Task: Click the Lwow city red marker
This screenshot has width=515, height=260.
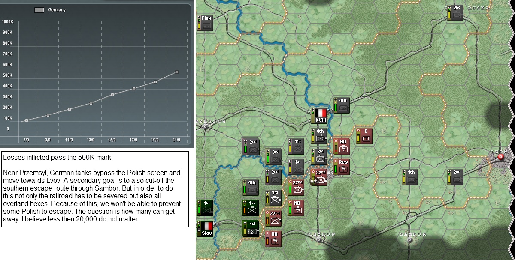Action: [x=500, y=157]
